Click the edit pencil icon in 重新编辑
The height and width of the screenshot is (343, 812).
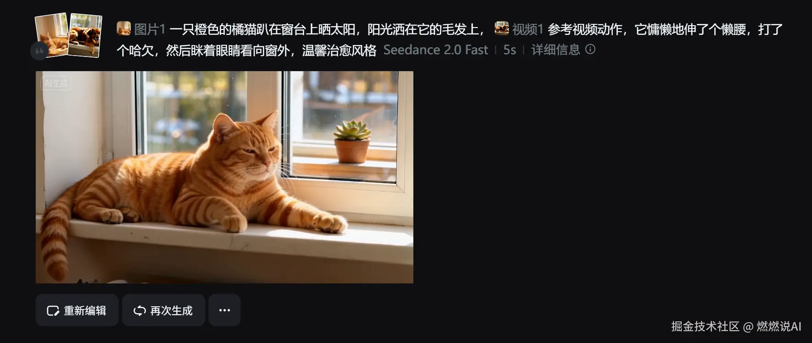53,311
